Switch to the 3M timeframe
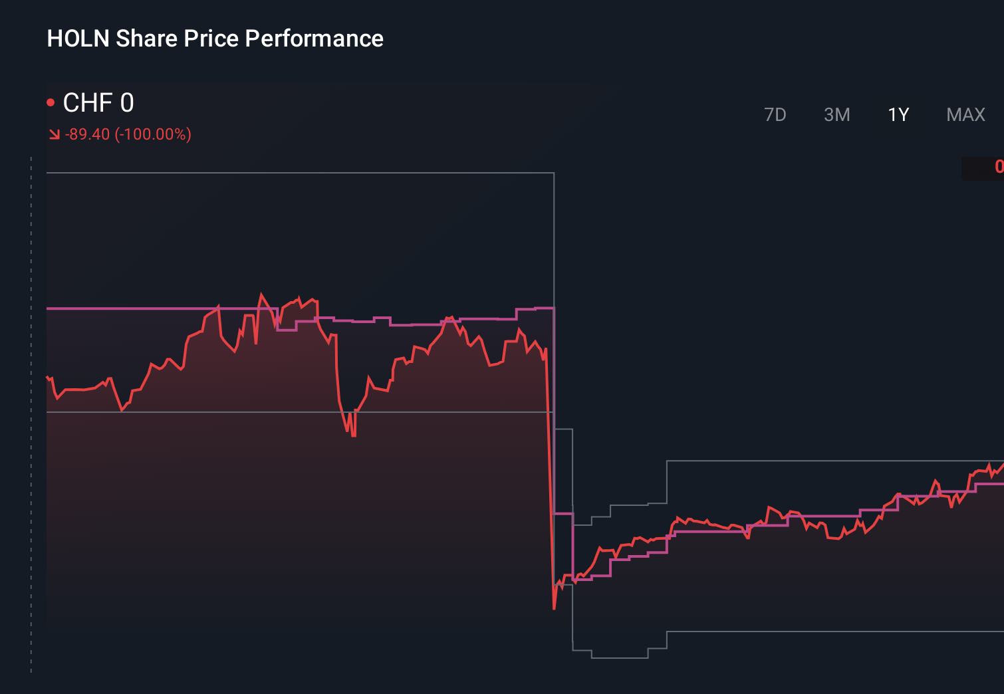This screenshot has width=1004, height=694. pos(837,114)
